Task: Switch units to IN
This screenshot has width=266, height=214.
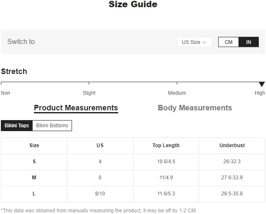Action: [x=249, y=42]
